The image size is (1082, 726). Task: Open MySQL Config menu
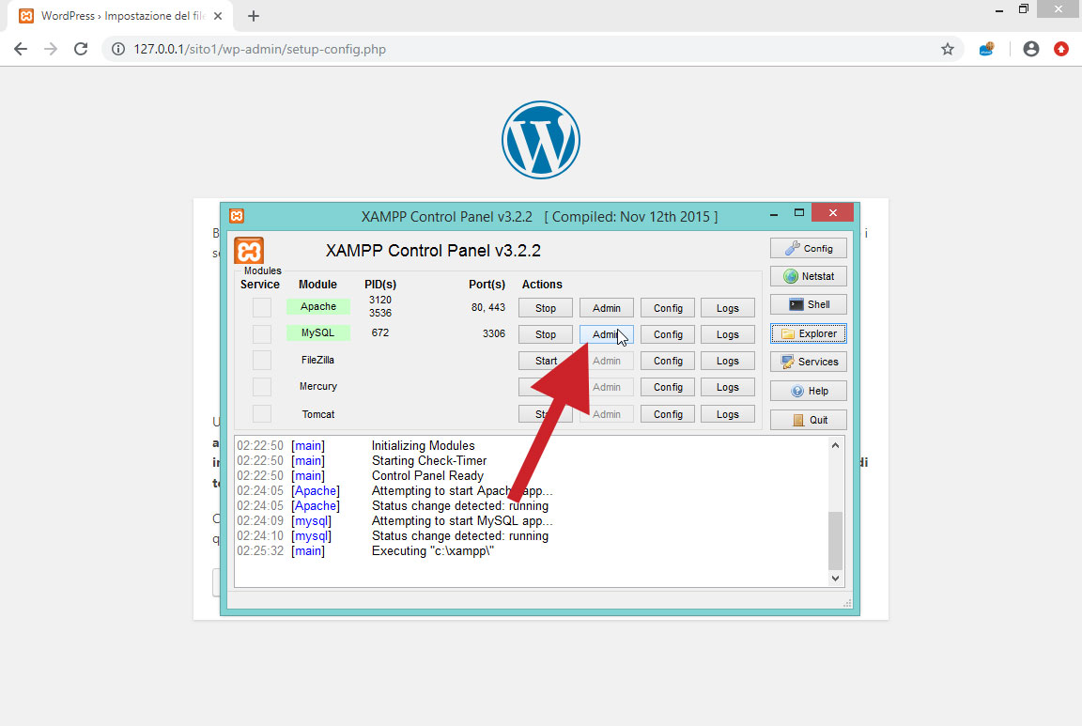(x=668, y=334)
